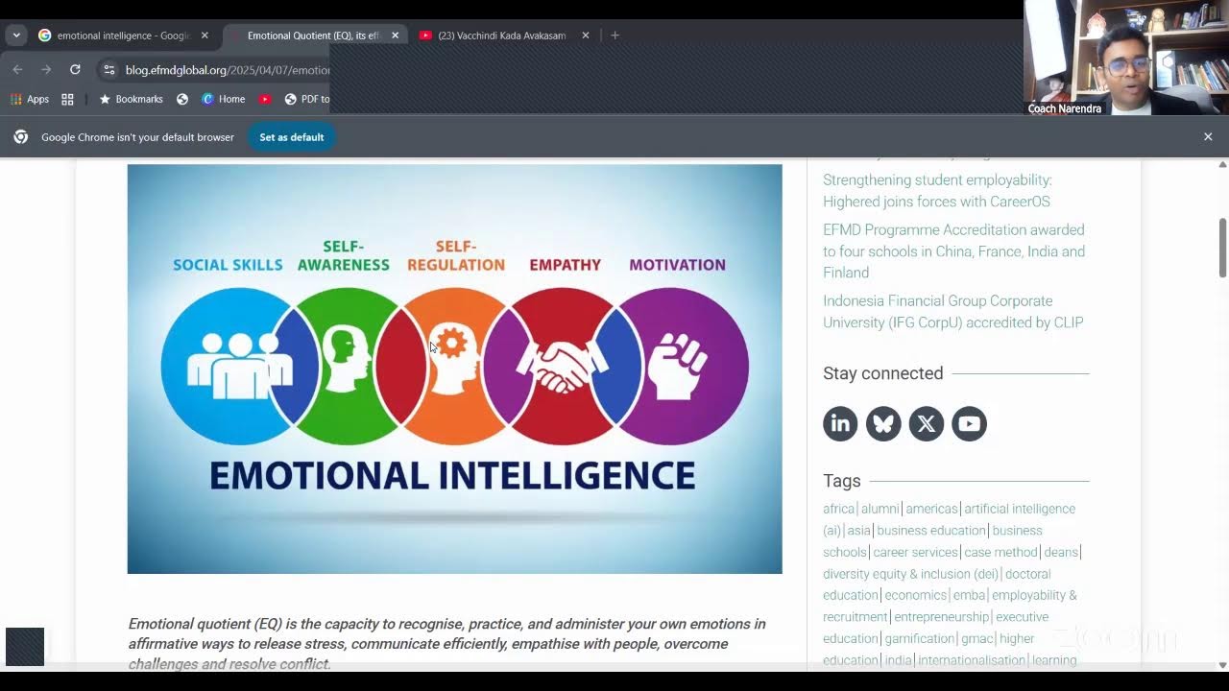Open Indonesia Financial Group Corporate University link
Image resolution: width=1229 pixels, height=691 pixels.
[x=952, y=312]
